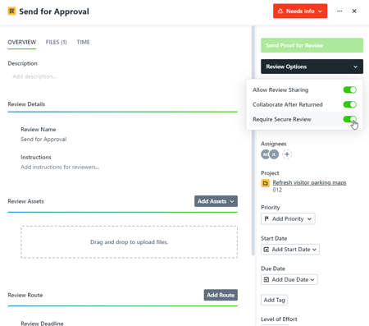Switch to the Time tab

pyautogui.click(x=83, y=42)
